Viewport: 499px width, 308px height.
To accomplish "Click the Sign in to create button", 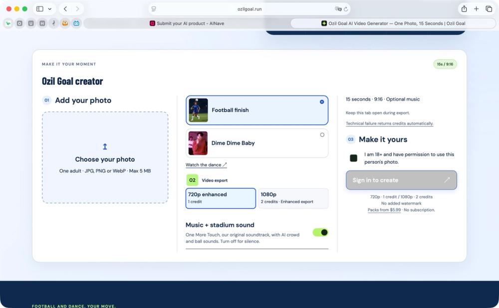I will pos(401,180).
